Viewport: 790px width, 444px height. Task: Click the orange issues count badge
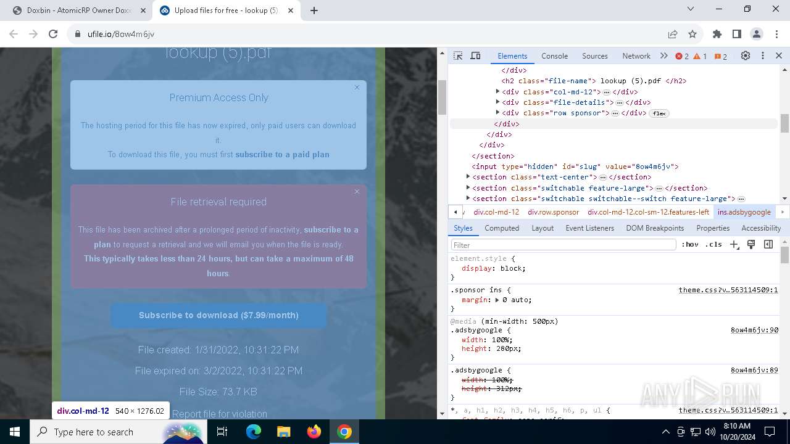(x=721, y=56)
